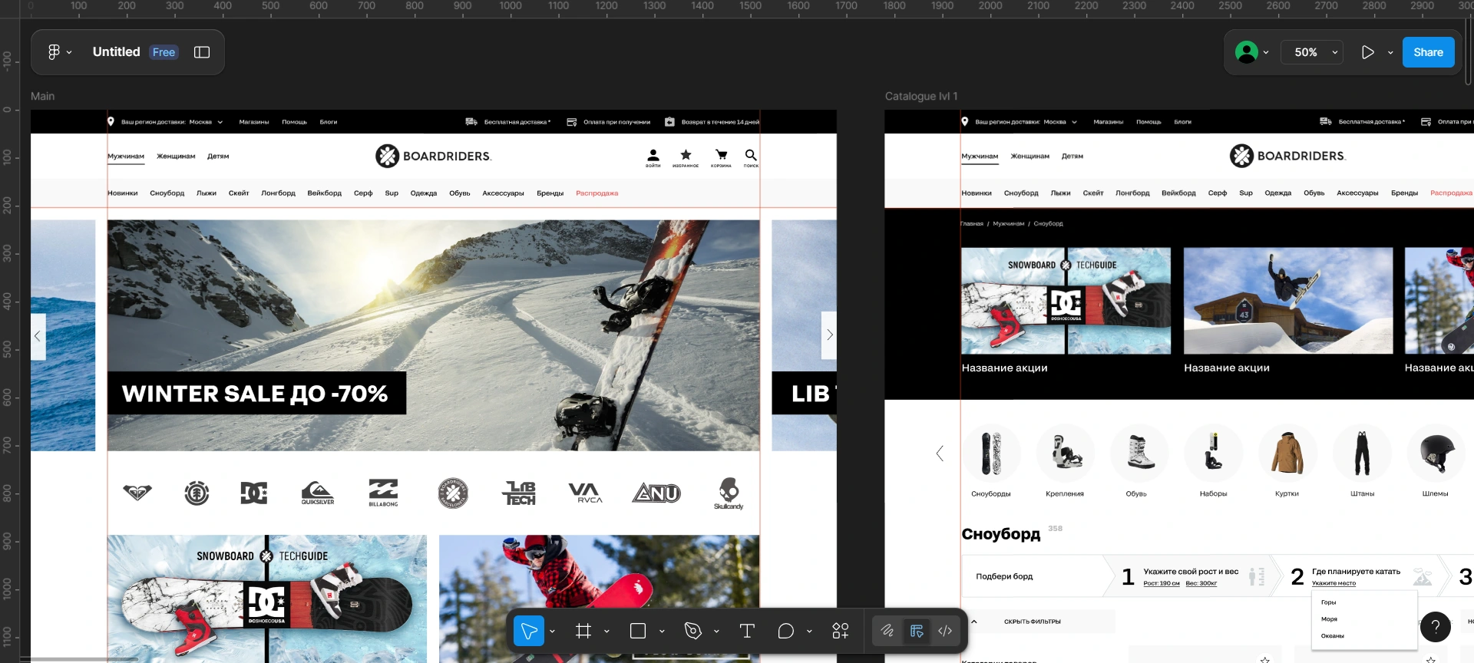Click the Lib Tech brand logo
Image resolution: width=1474 pixels, height=663 pixels.
click(520, 493)
